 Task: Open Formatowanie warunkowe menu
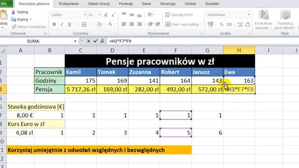point(263,20)
